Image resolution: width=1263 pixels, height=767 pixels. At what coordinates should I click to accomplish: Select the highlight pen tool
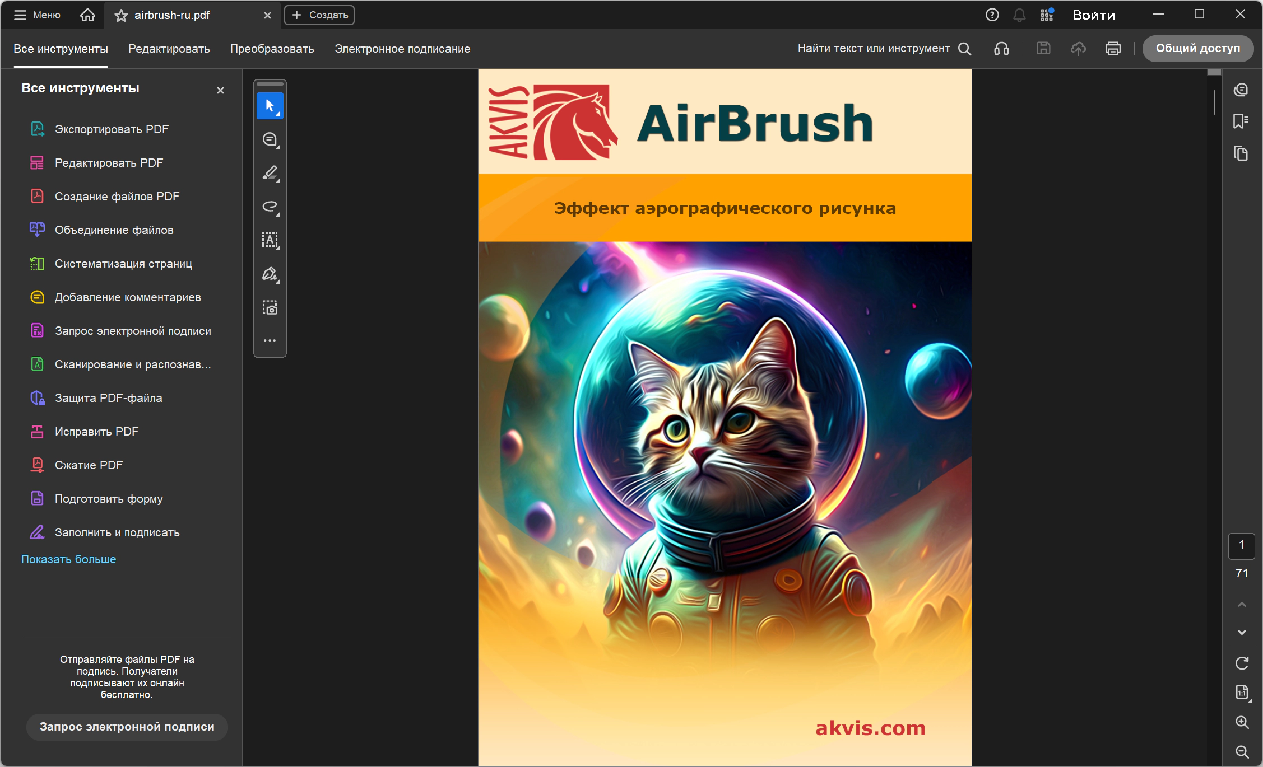click(270, 173)
